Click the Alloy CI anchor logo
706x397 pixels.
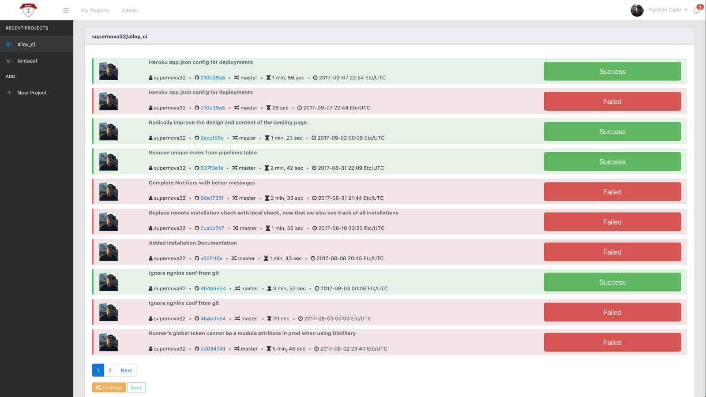(29, 9)
